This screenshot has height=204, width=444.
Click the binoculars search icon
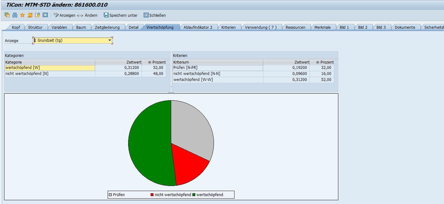click(15, 15)
